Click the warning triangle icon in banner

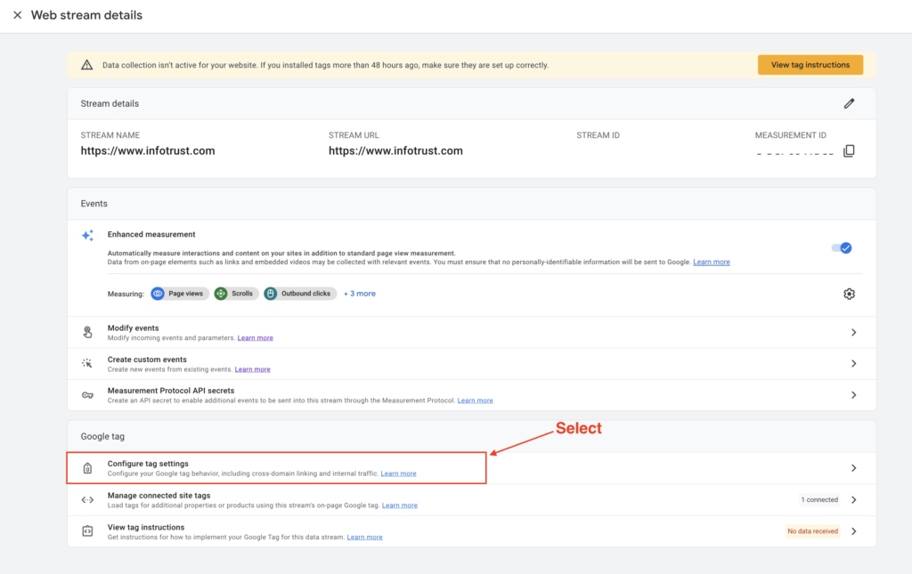tap(86, 65)
